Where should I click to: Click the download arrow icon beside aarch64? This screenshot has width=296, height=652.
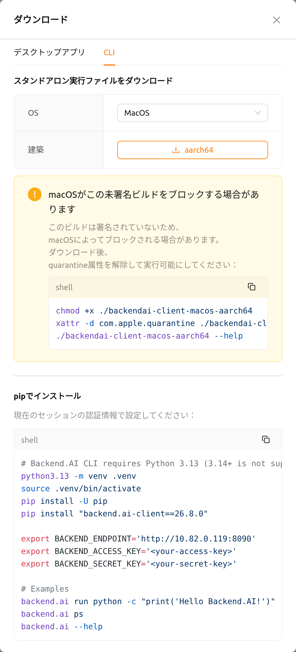point(176,150)
